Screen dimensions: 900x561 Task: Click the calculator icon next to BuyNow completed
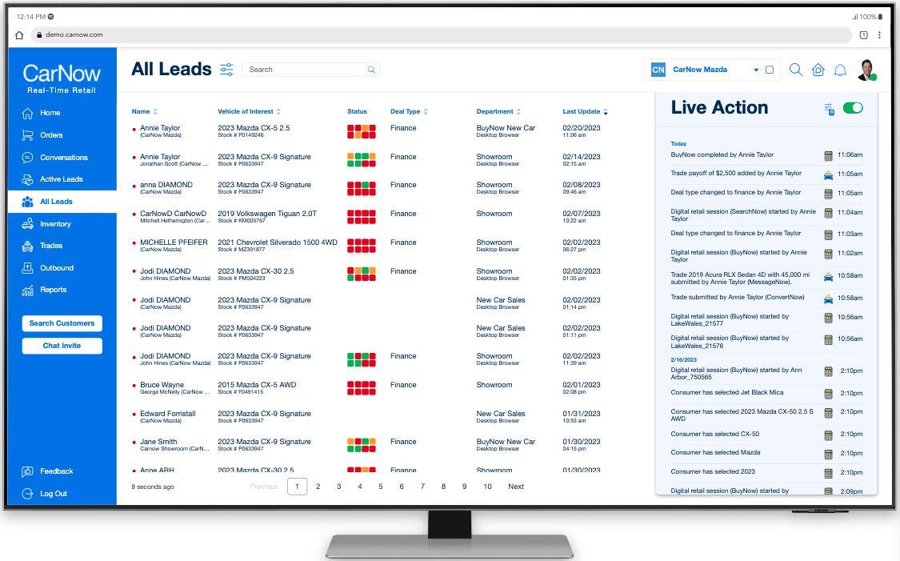click(828, 155)
